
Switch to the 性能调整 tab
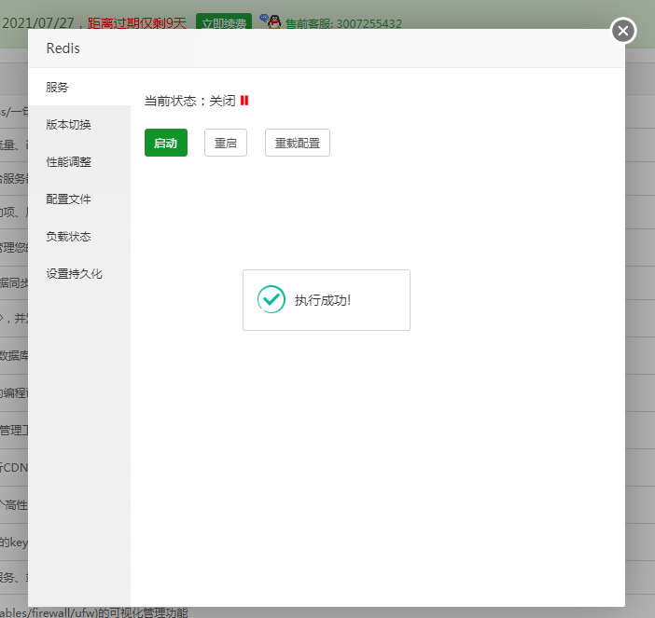click(79, 162)
